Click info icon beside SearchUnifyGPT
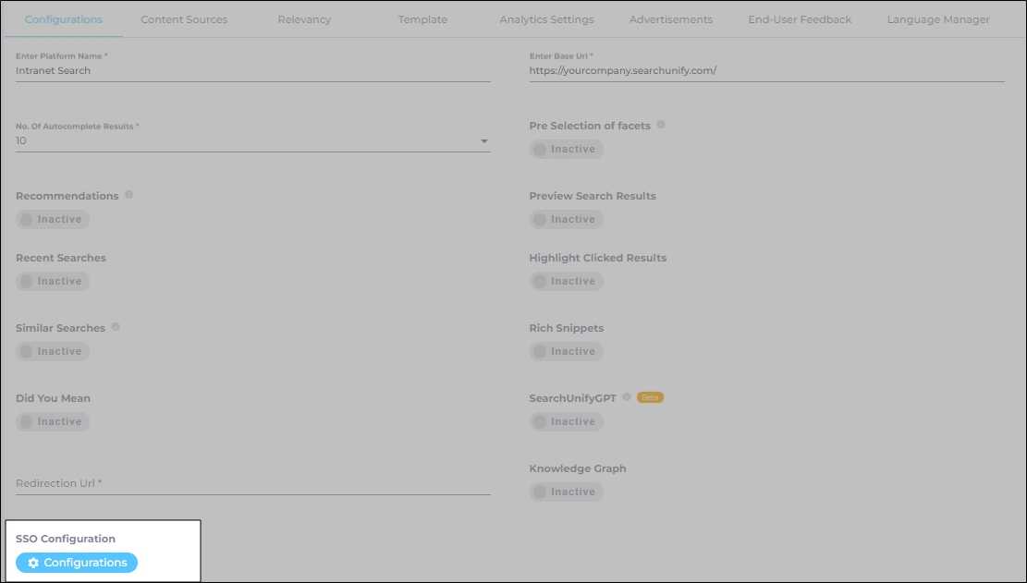Image resolution: width=1027 pixels, height=583 pixels. pos(627,397)
